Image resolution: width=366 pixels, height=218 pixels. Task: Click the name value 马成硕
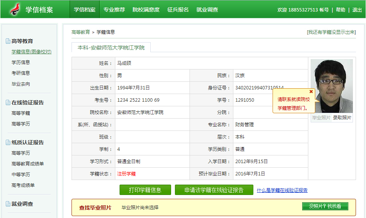(124, 63)
